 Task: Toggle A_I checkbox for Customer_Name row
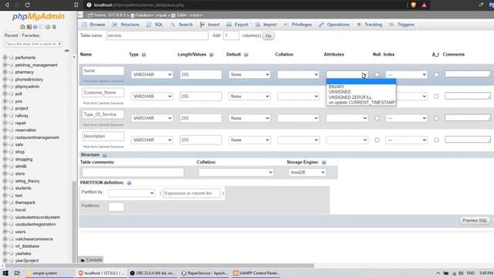pos(436,97)
